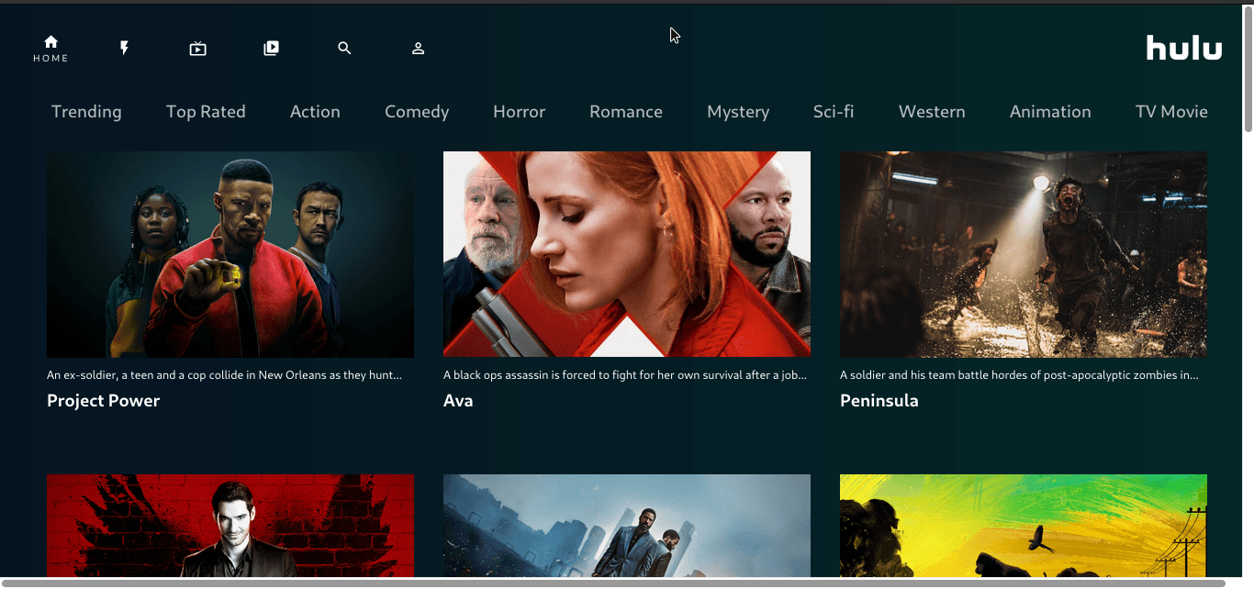Open the account profile icon
The width and height of the screenshot is (1254, 589).
tap(418, 49)
